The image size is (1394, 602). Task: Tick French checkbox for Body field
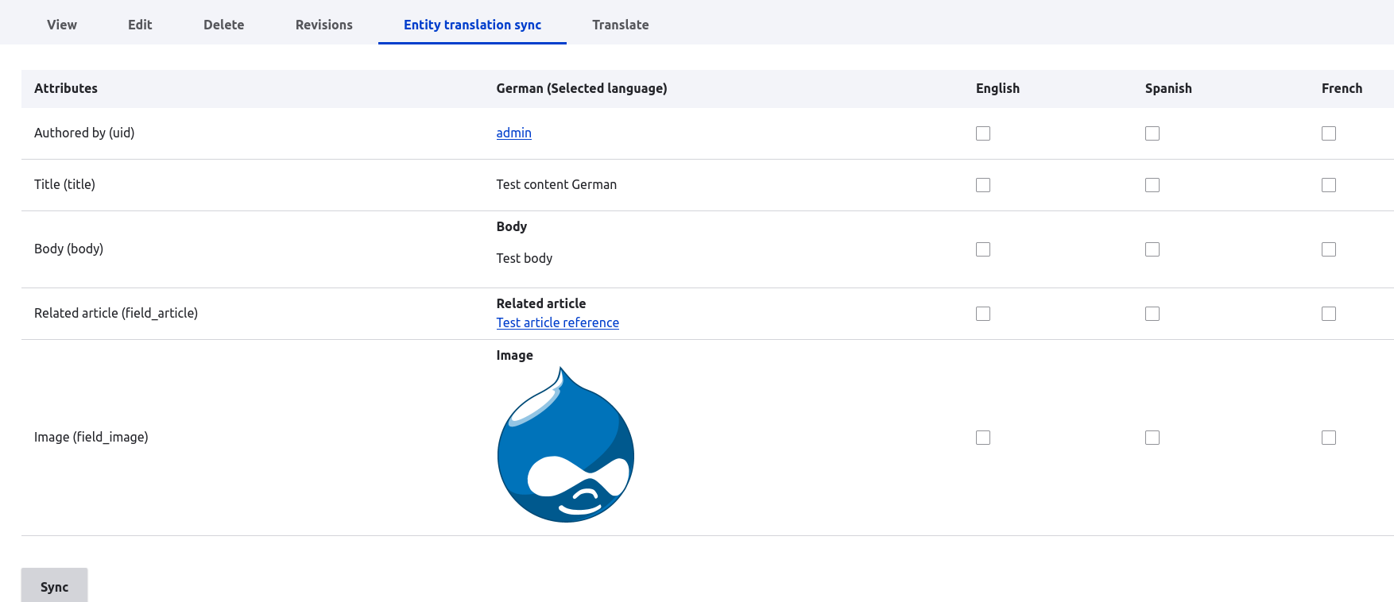click(x=1329, y=249)
